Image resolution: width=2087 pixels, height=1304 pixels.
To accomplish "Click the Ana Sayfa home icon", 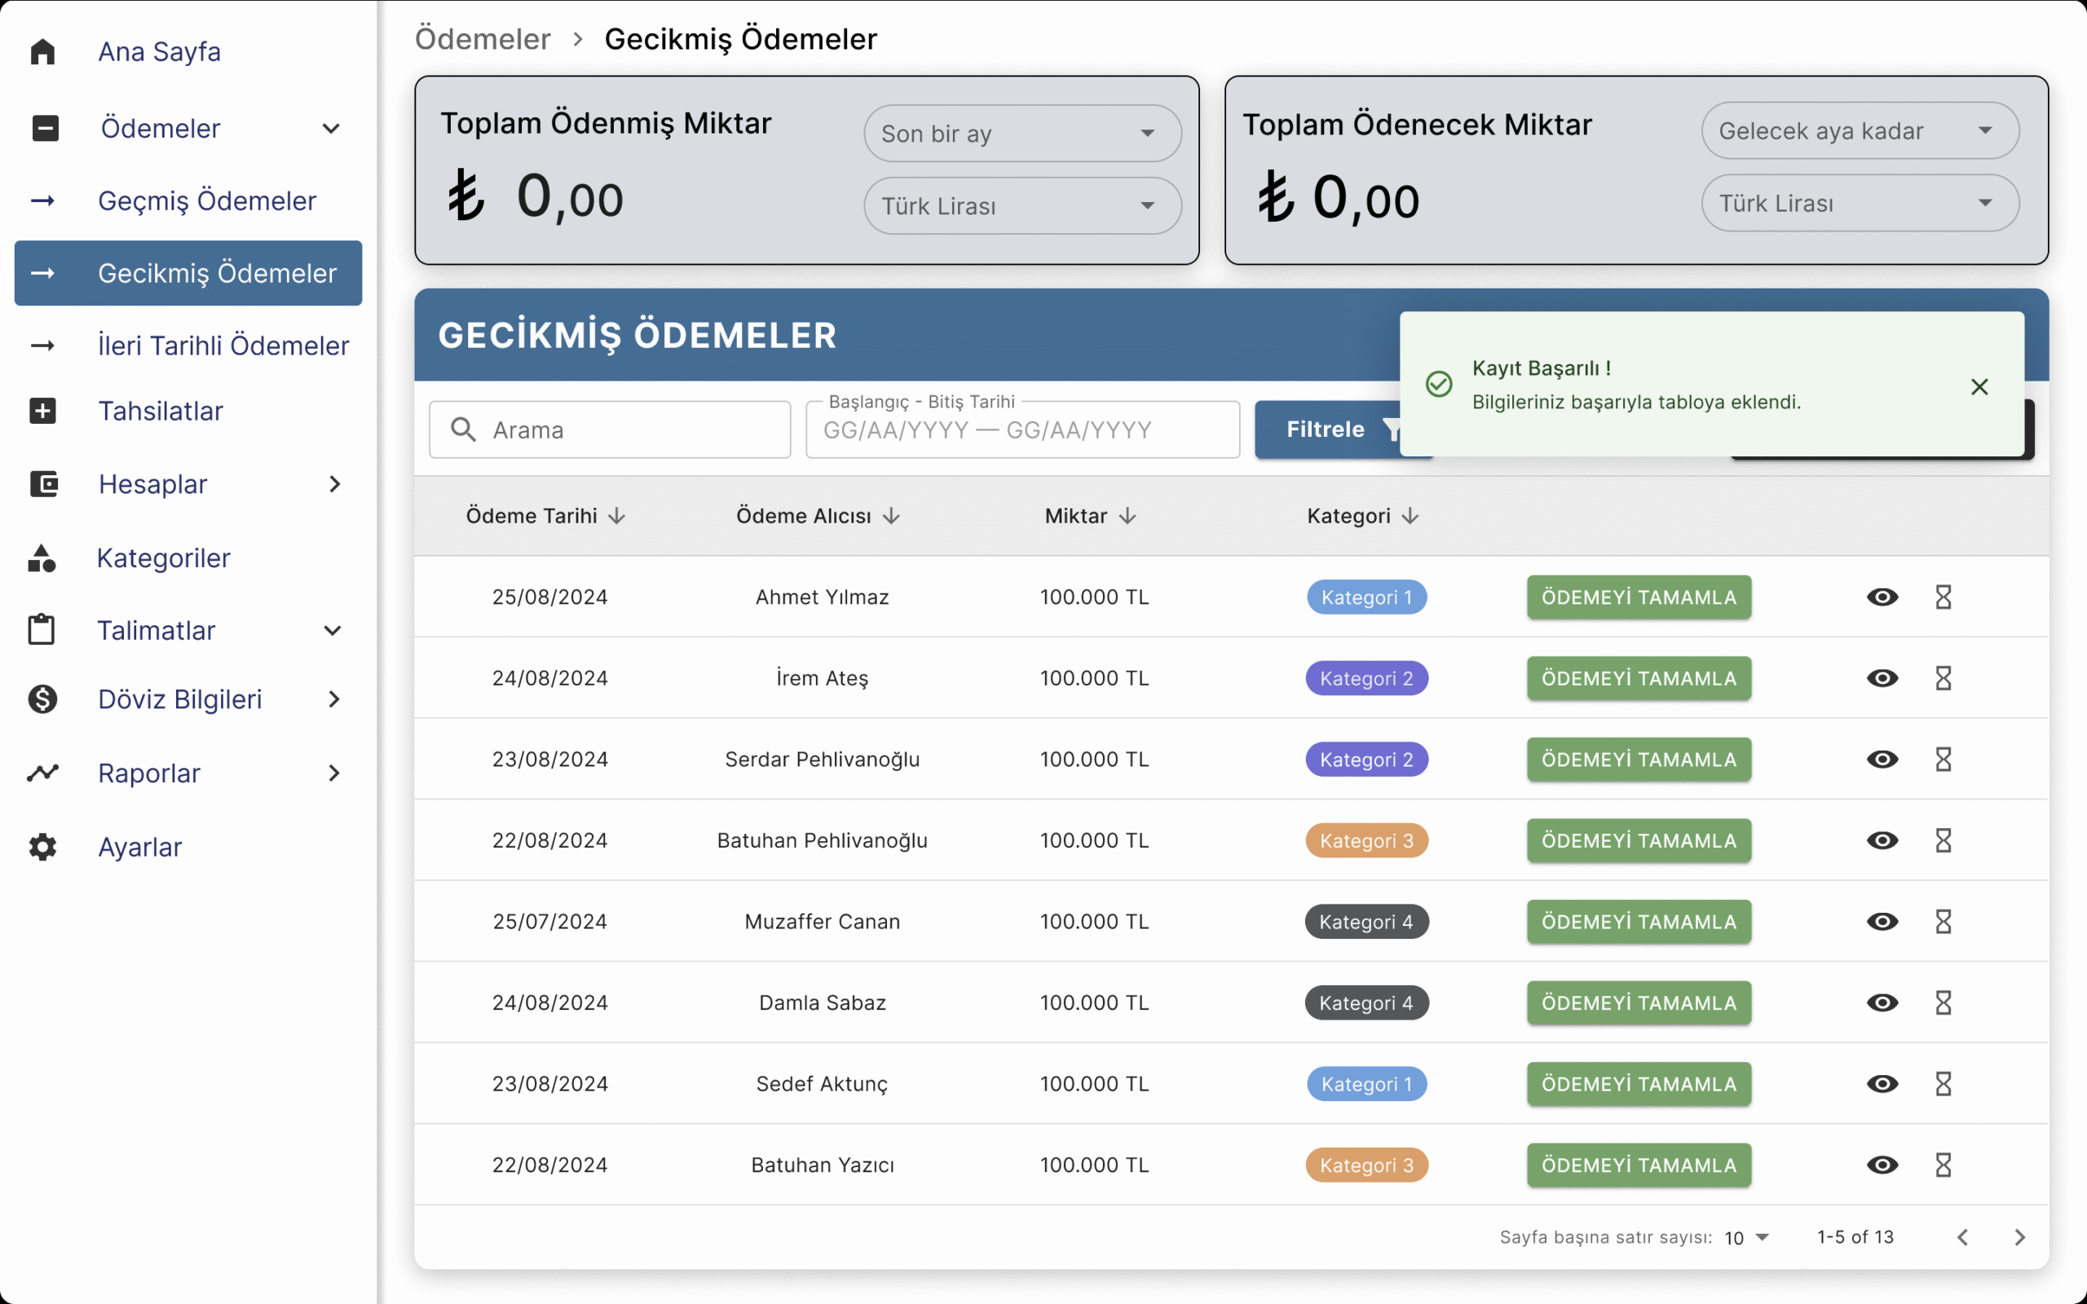I will (42, 51).
